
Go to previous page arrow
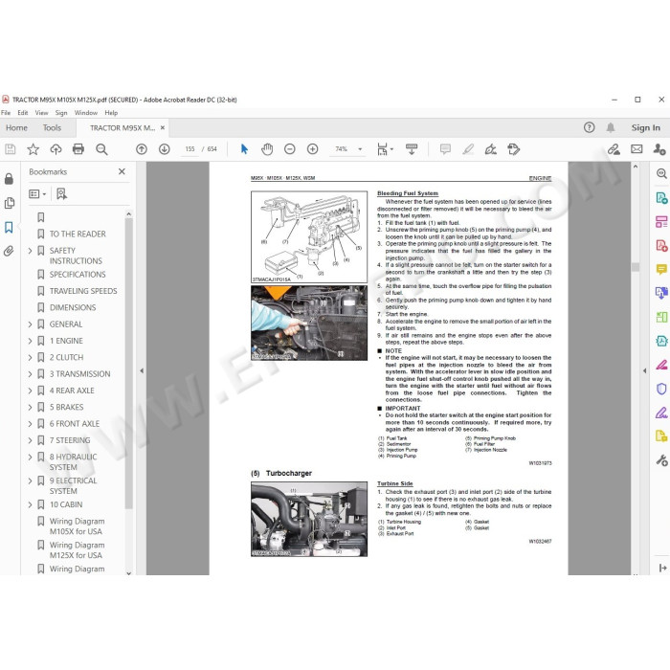click(x=142, y=149)
